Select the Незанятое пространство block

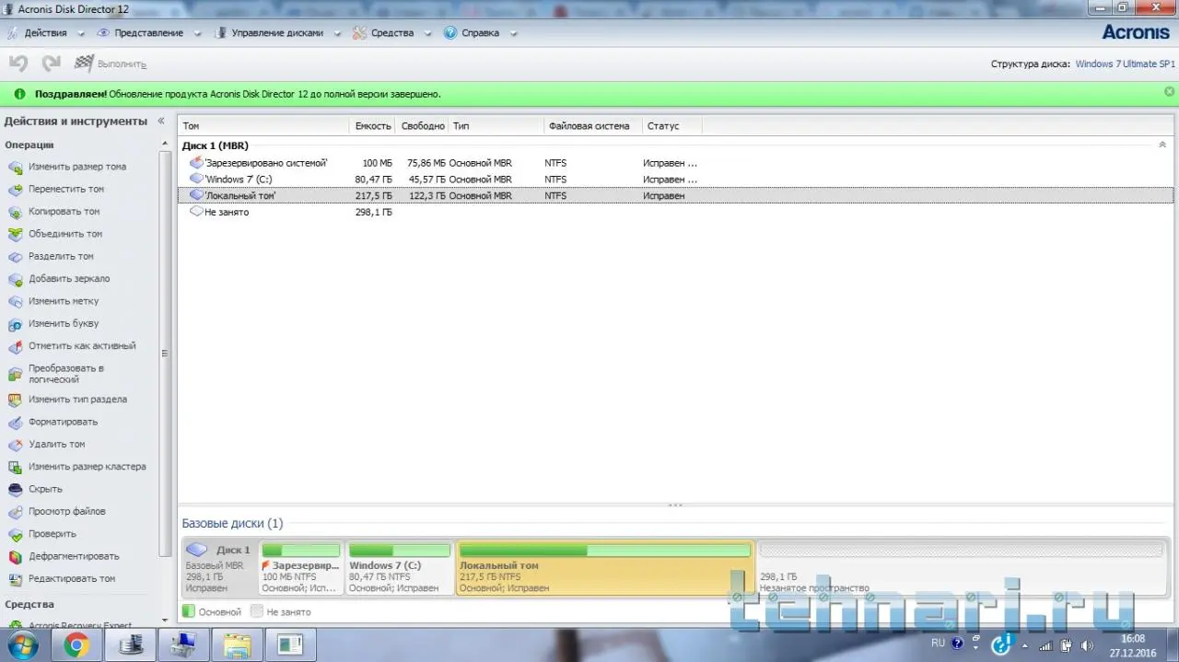point(961,568)
